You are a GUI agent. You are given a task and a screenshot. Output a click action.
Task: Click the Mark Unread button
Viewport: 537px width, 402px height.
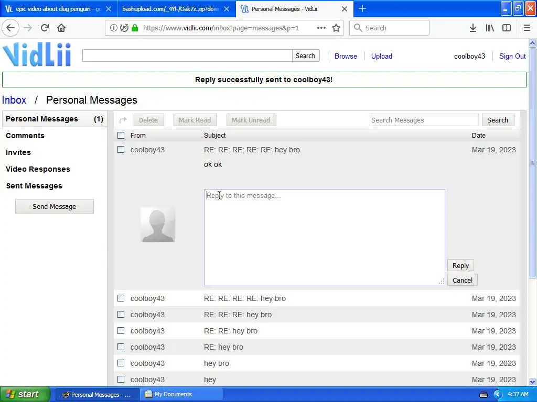[251, 120]
